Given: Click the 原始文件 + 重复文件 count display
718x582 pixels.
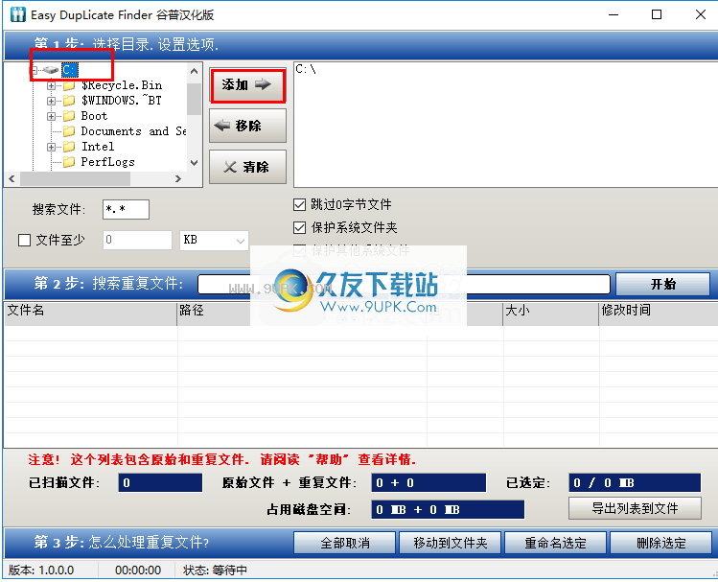Looking at the screenshot, I should pyautogui.click(x=428, y=482).
